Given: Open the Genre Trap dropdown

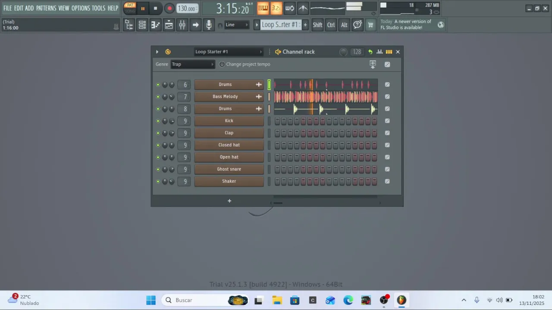Looking at the screenshot, I should (193, 64).
